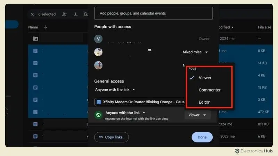
Task: Expand General access Anyone with the link dropdown
Action: (115, 89)
